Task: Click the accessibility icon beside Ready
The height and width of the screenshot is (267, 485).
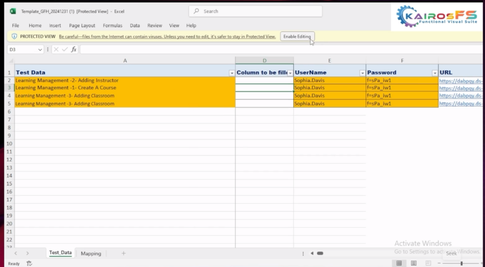Action: coord(29,263)
